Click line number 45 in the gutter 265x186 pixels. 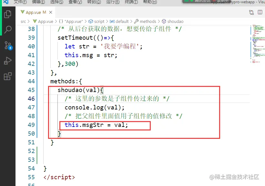pyautogui.click(x=31, y=90)
